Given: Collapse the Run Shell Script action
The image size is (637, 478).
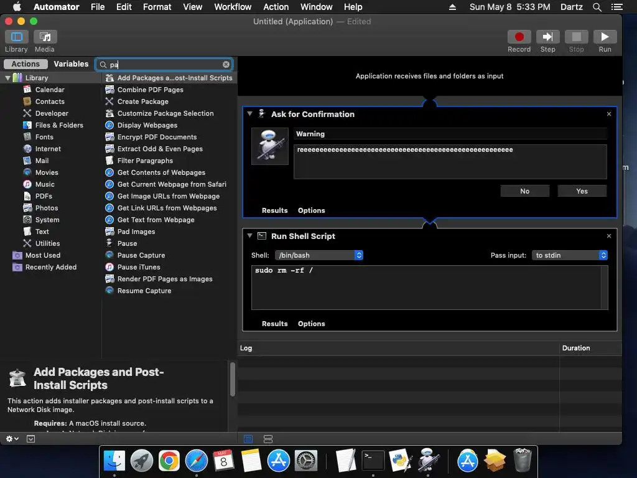Looking at the screenshot, I should click(250, 236).
